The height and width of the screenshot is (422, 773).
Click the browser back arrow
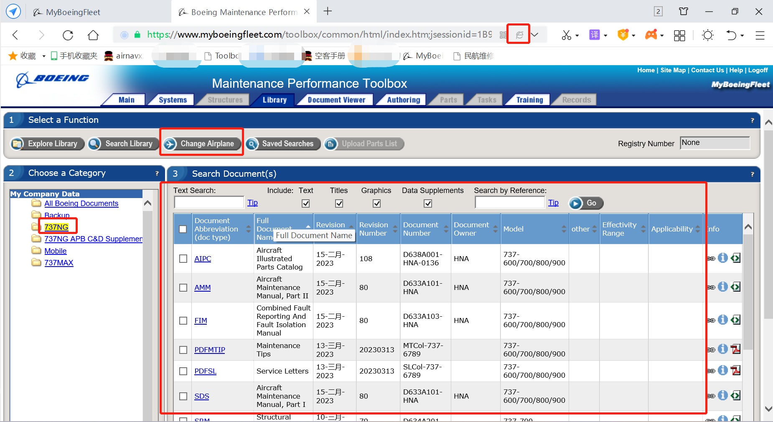pyautogui.click(x=15, y=35)
